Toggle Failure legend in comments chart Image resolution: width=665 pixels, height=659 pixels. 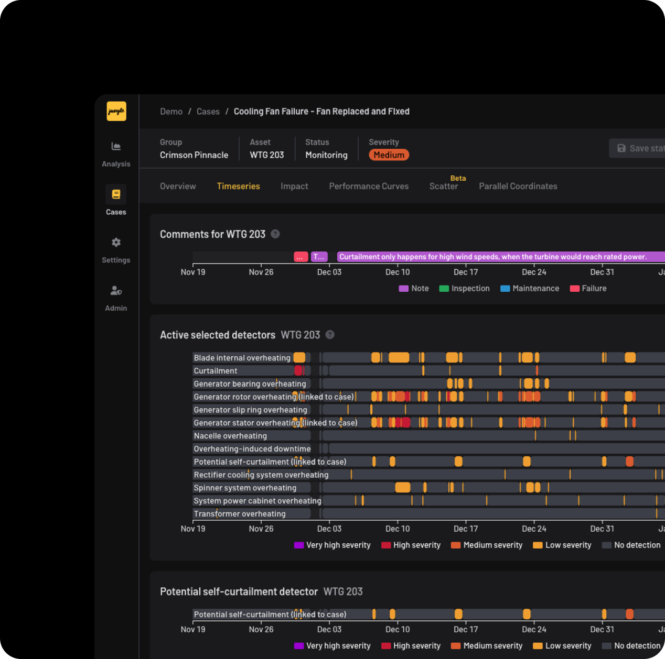[x=588, y=289]
